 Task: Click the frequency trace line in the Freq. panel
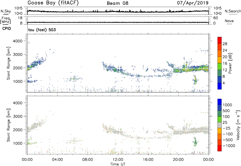coord(118,22)
